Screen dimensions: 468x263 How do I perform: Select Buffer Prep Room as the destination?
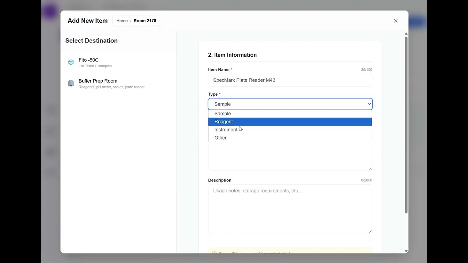[x=98, y=84]
